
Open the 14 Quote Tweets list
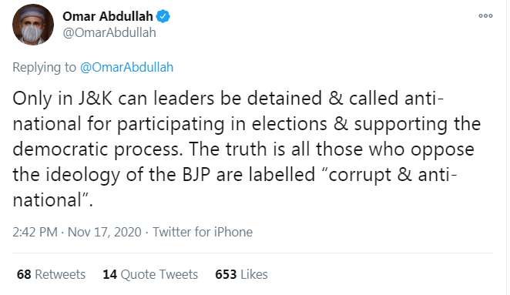point(150,274)
